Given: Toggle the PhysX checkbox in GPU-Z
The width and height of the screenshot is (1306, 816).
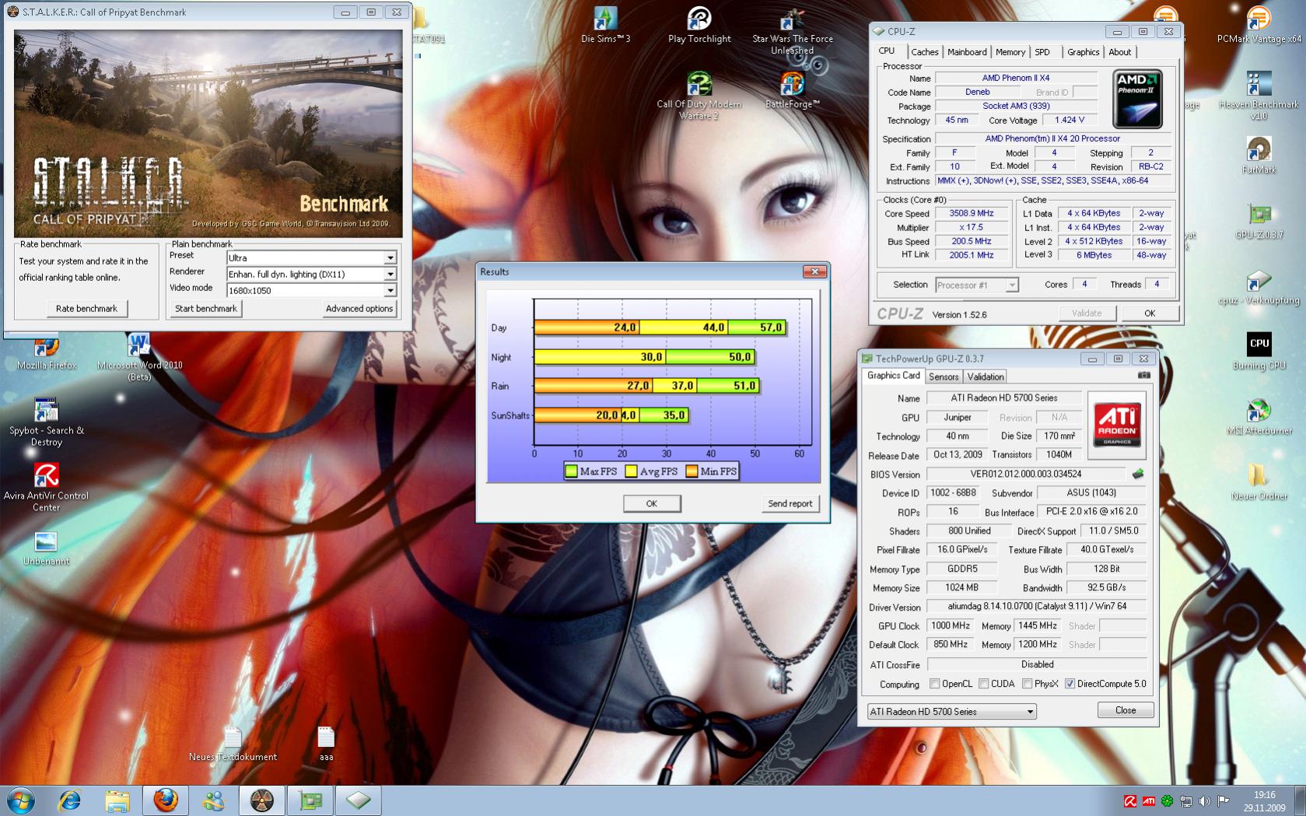Looking at the screenshot, I should coord(1028,684).
